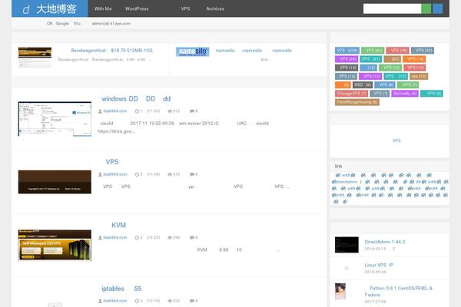Click views eye icon on the KVM post
The height and width of the screenshot is (307, 461).
(x=170, y=238)
